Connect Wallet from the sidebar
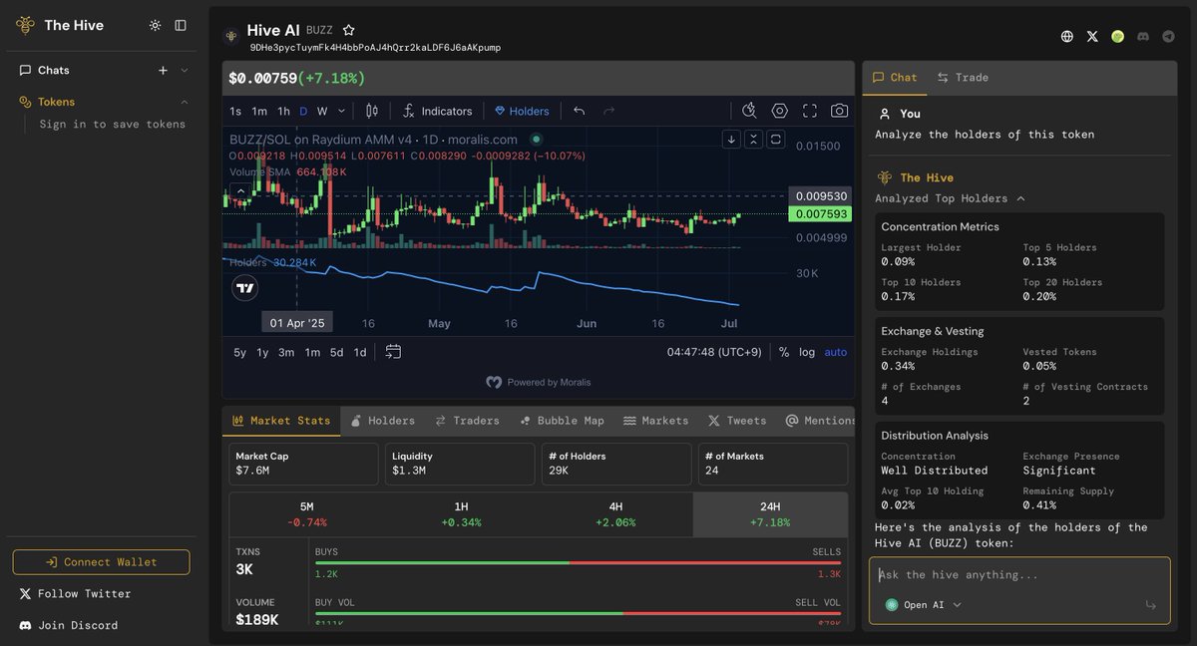 (x=101, y=562)
